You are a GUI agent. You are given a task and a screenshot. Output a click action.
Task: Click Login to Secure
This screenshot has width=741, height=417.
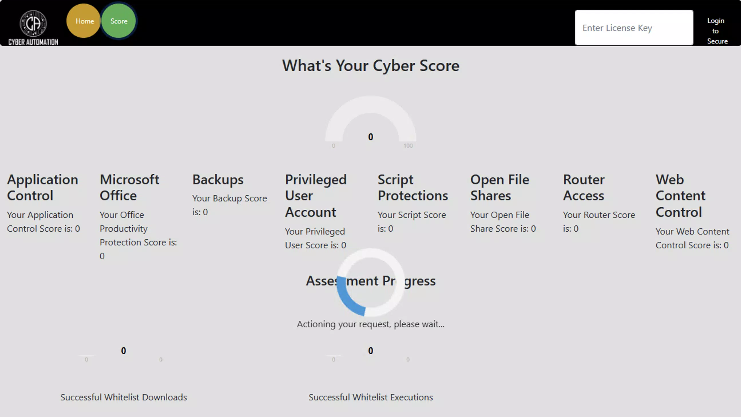(717, 31)
